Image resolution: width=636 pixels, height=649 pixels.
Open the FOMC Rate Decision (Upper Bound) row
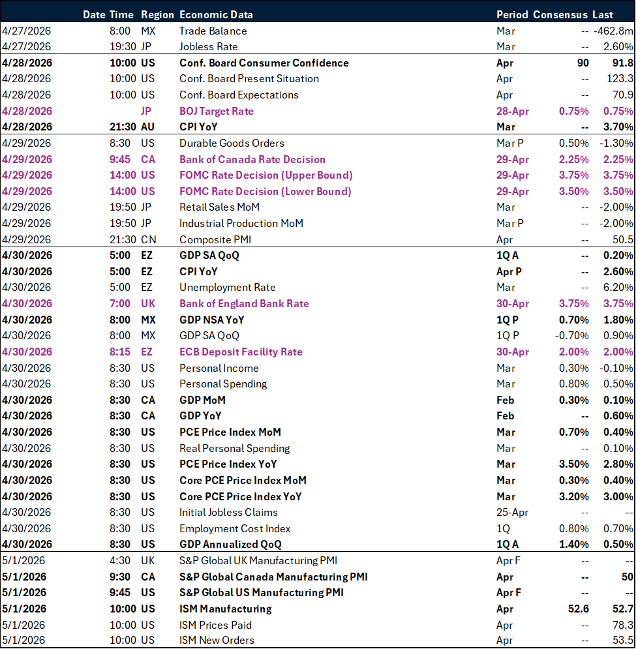coord(265,175)
